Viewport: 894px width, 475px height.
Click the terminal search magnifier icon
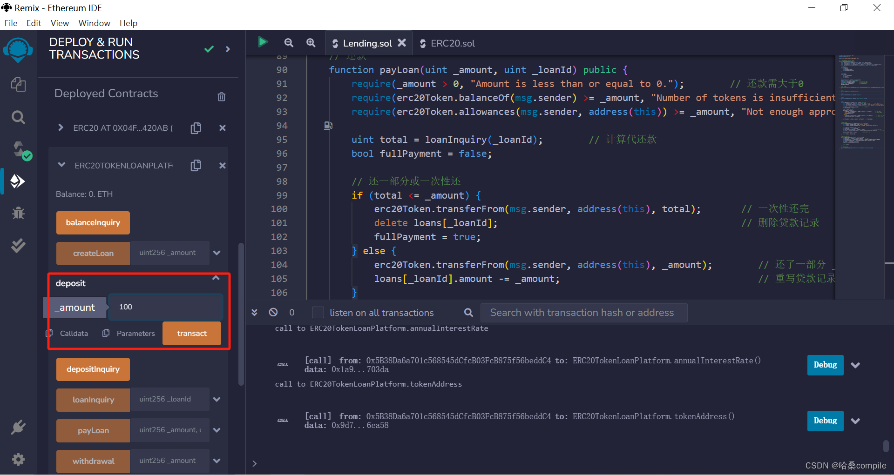point(468,313)
